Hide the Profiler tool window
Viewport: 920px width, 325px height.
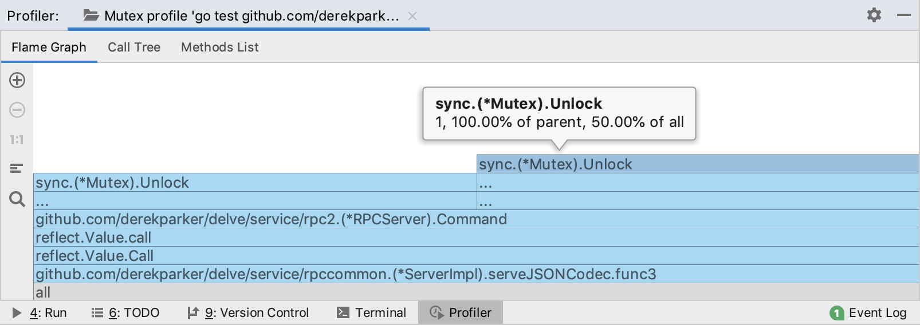[904, 15]
